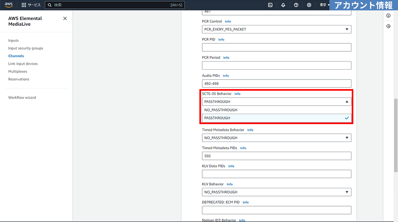Open the history clock icon on right edge
Image resolution: width=398 pixels, height=222 pixels.
click(x=388, y=26)
